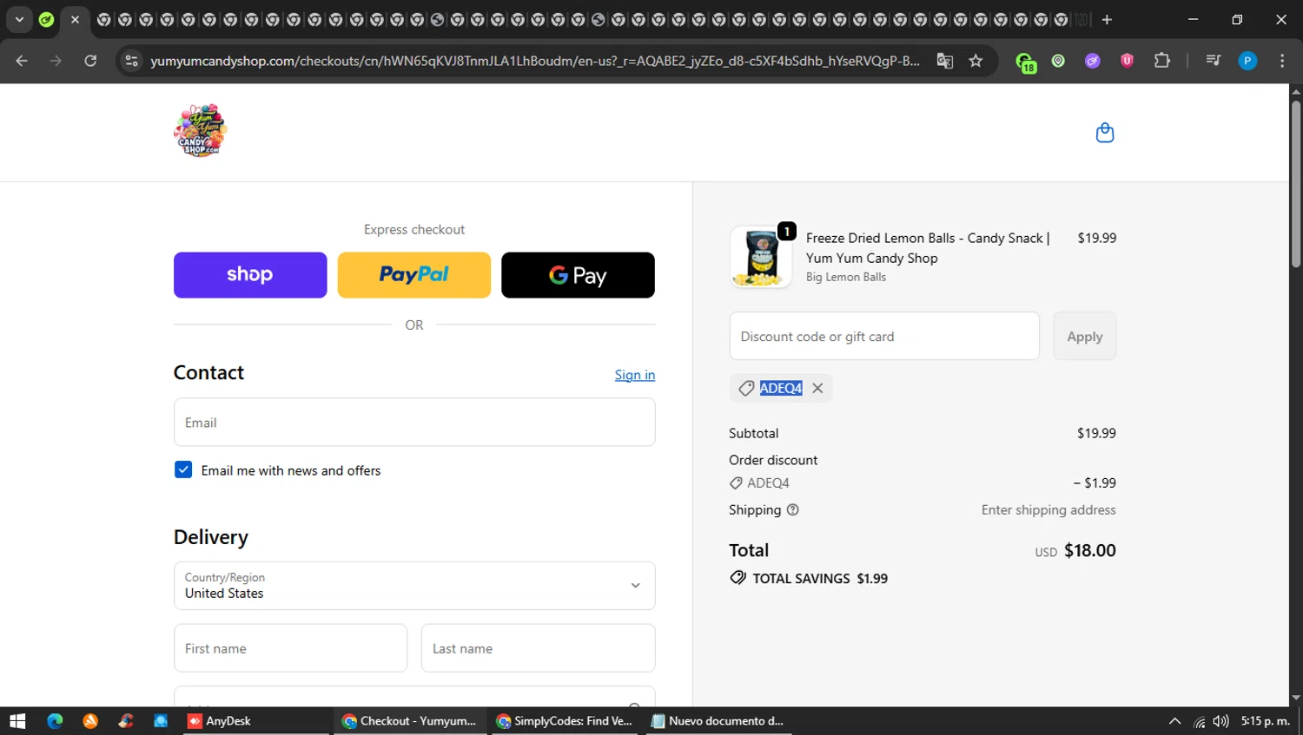Launch Microsoft Edge from the taskbar
The height and width of the screenshot is (735, 1303).
(55, 721)
